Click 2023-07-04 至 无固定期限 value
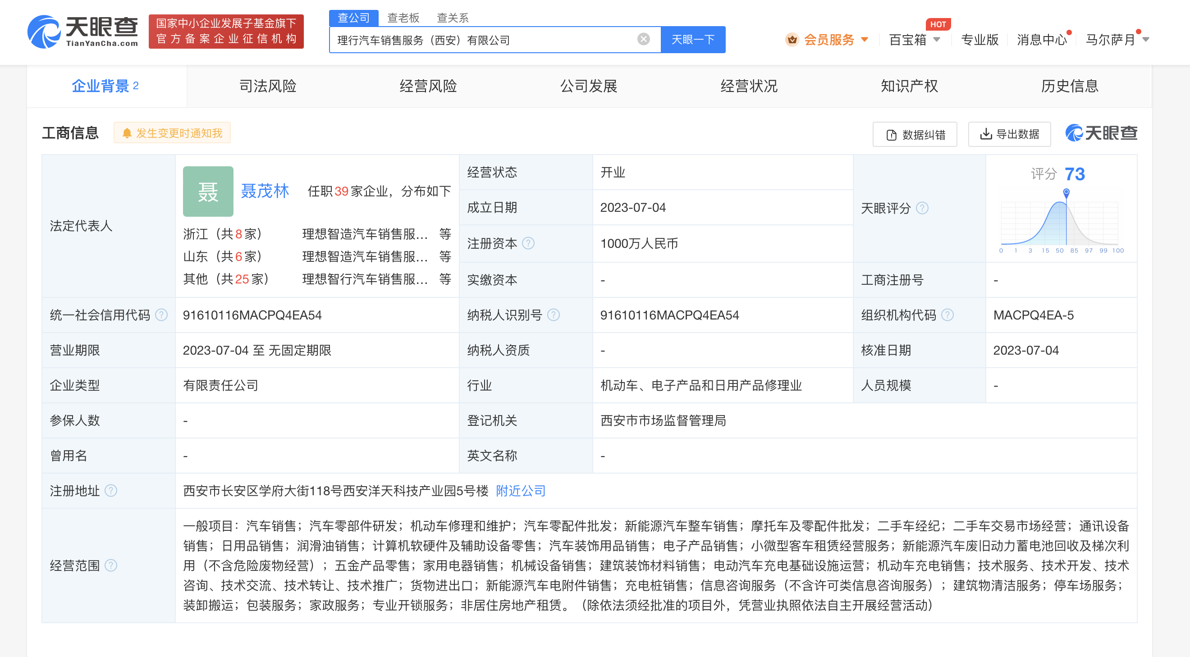The image size is (1190, 657). click(257, 350)
